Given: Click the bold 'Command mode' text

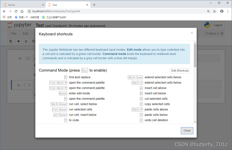Looking at the screenshot, I should [114, 54].
